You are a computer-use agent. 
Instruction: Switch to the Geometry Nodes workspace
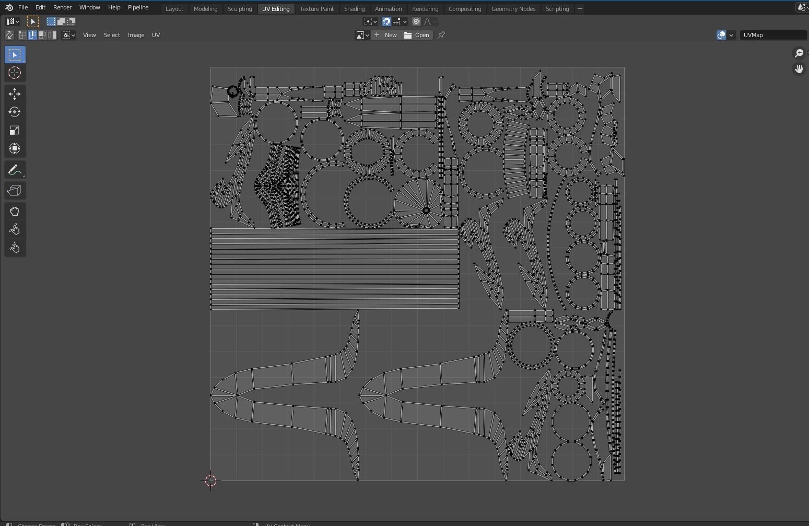513,9
